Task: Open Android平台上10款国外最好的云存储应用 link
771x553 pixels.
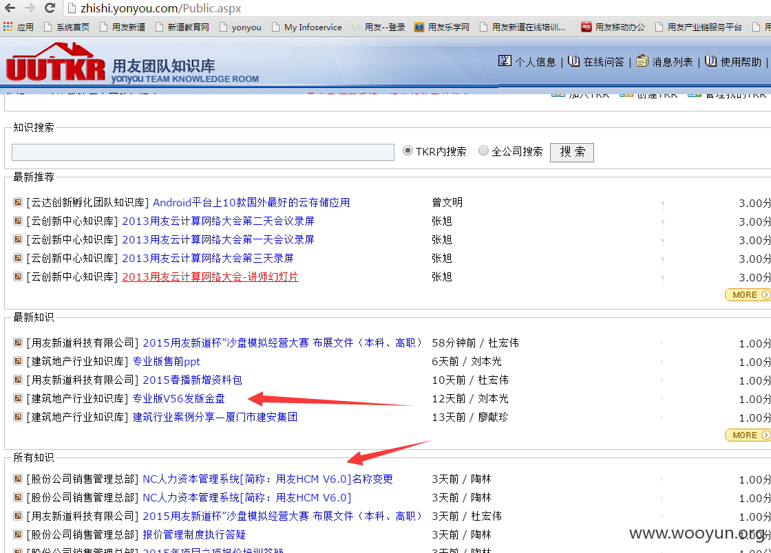Action: click(x=251, y=202)
